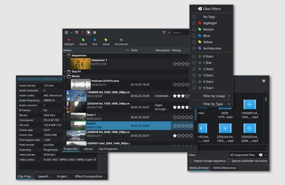The image size is (285, 185).
Task: Enable Import image sequence checkbox
Action: click(191, 161)
